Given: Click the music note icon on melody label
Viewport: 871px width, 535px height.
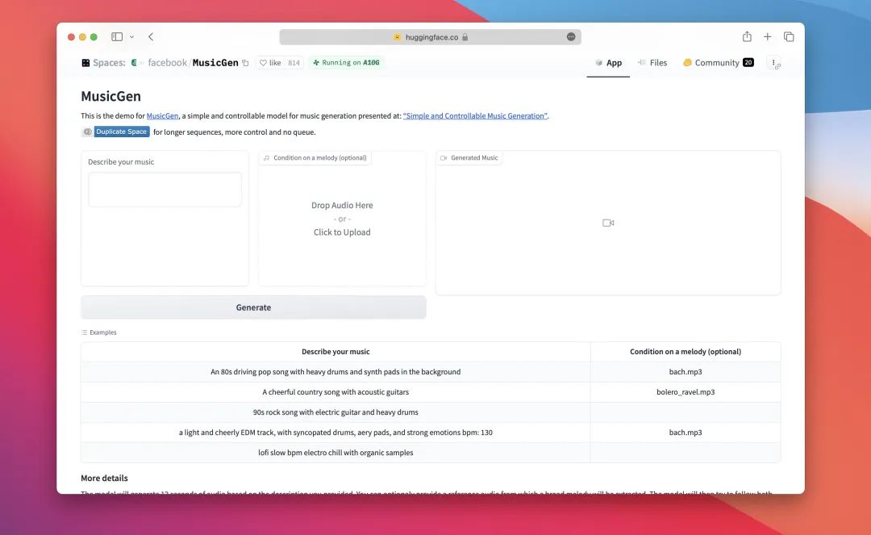Looking at the screenshot, I should tap(267, 158).
